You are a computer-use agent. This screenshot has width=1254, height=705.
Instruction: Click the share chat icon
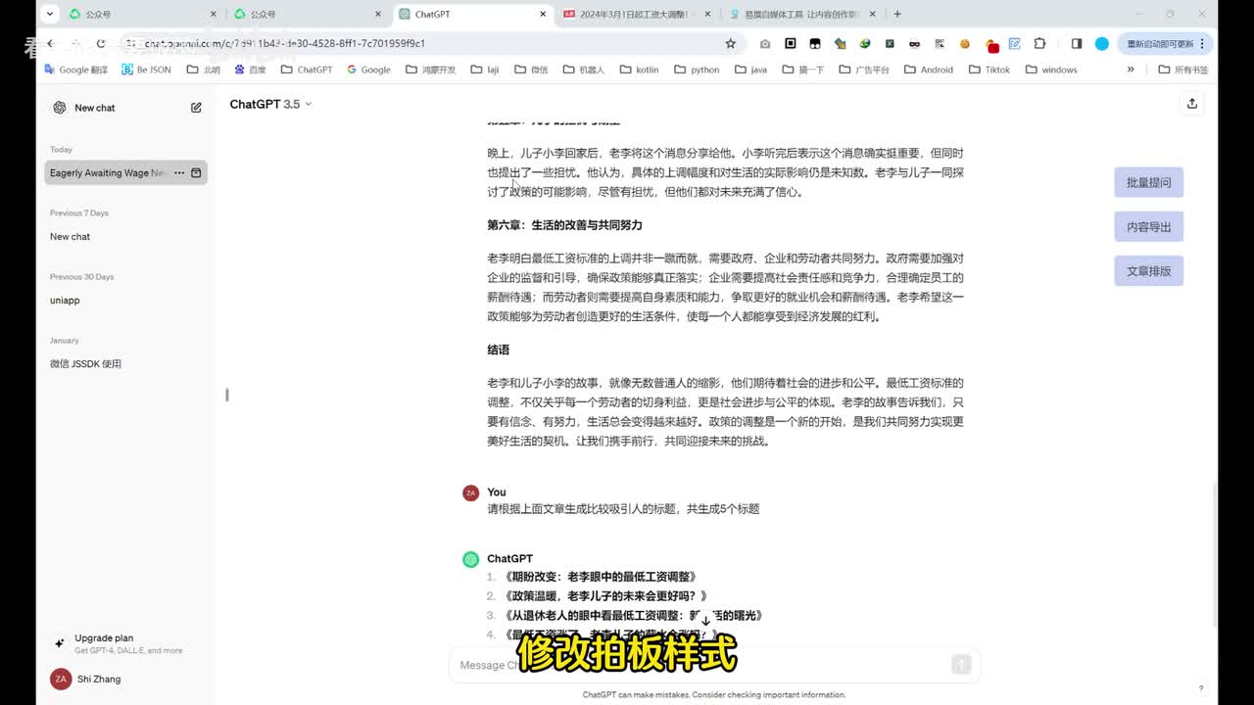click(1191, 104)
